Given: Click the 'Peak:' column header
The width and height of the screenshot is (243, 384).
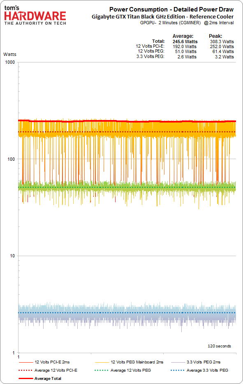Looking at the screenshot, I should (215, 36).
